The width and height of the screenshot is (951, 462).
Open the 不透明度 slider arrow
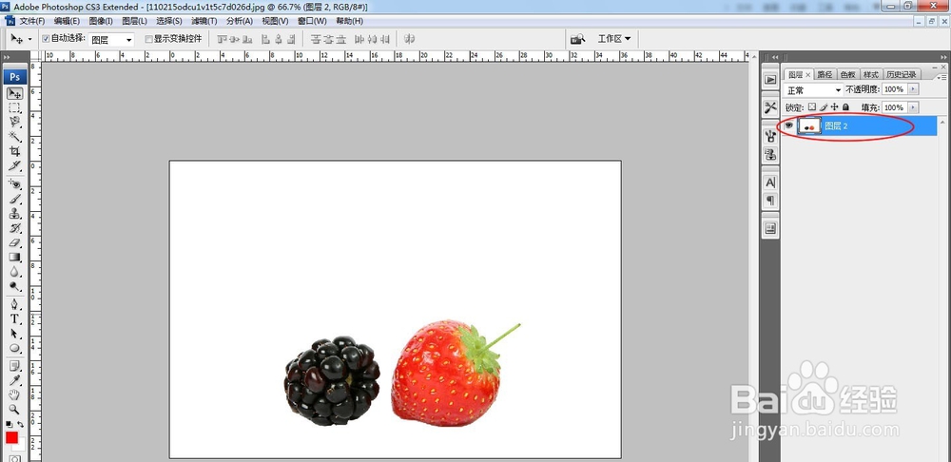click(x=913, y=89)
